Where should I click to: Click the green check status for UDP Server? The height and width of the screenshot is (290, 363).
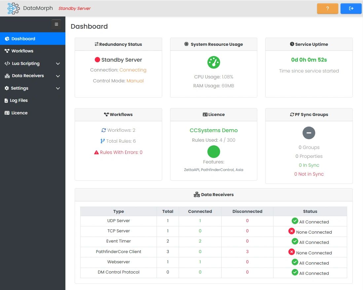pyautogui.click(x=295, y=221)
